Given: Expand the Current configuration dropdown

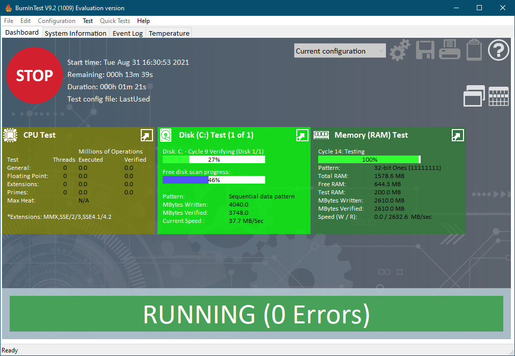Looking at the screenshot, I should pyautogui.click(x=340, y=51).
